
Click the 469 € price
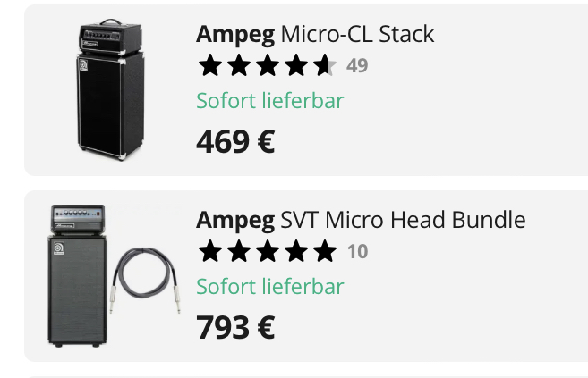235,141
